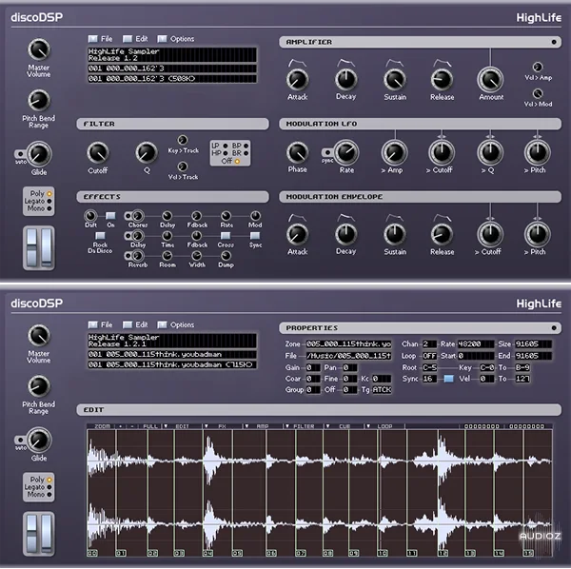Select Mono mode in the Properties-view window
Image resolution: width=571 pixels, height=569 pixels.
[49, 495]
